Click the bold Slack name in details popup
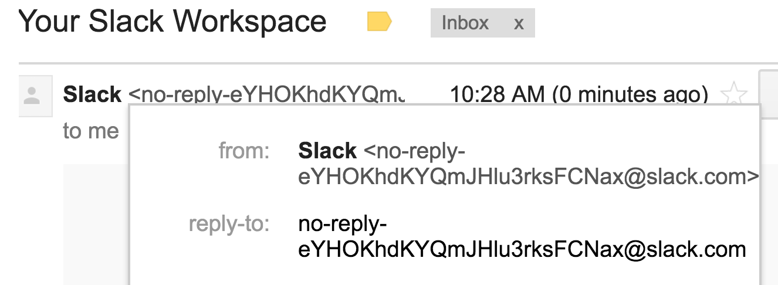The height and width of the screenshot is (285, 778). pos(327,151)
